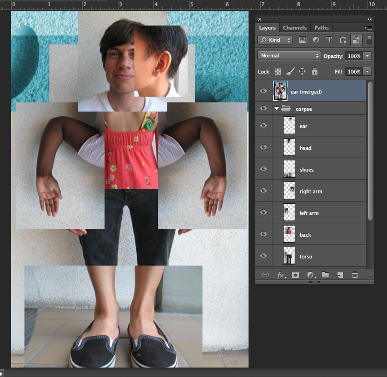387x377 pixels.
Task: Switch to the Paths tab
Action: click(321, 28)
